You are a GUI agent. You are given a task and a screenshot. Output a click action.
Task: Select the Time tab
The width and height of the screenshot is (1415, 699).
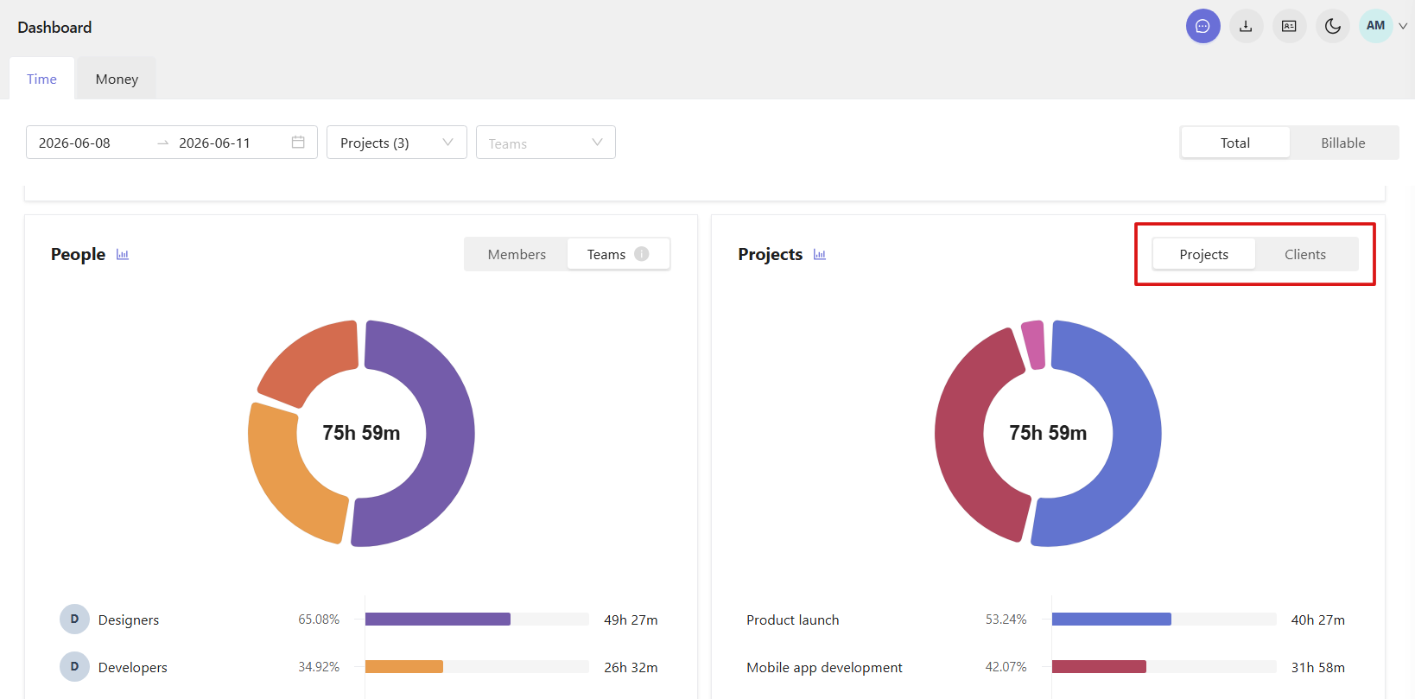pos(41,79)
